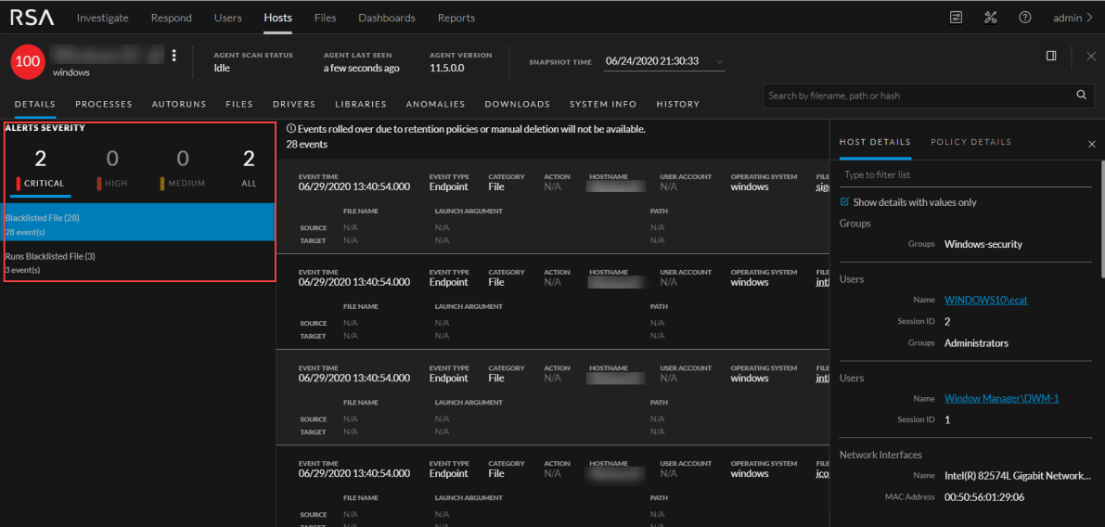
Task: Open host actions three-dot menu
Action: coord(173,56)
